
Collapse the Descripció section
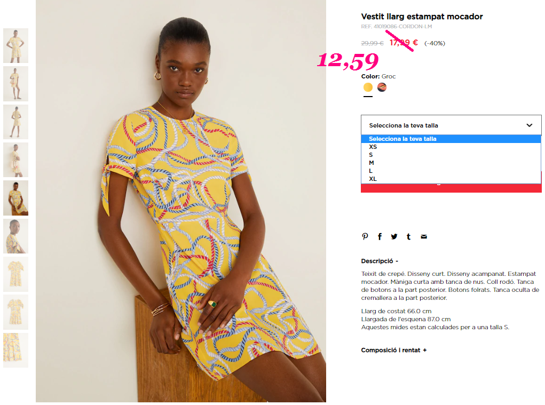380,261
